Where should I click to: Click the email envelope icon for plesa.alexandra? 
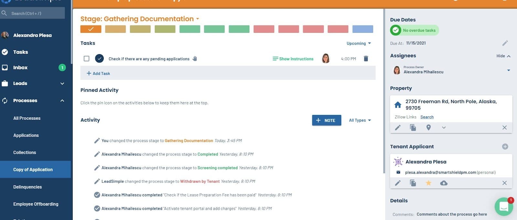(398, 172)
